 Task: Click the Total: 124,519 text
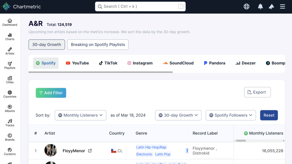(59, 24)
